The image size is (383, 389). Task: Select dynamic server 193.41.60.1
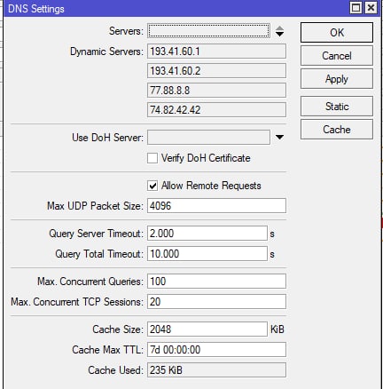[216, 52]
